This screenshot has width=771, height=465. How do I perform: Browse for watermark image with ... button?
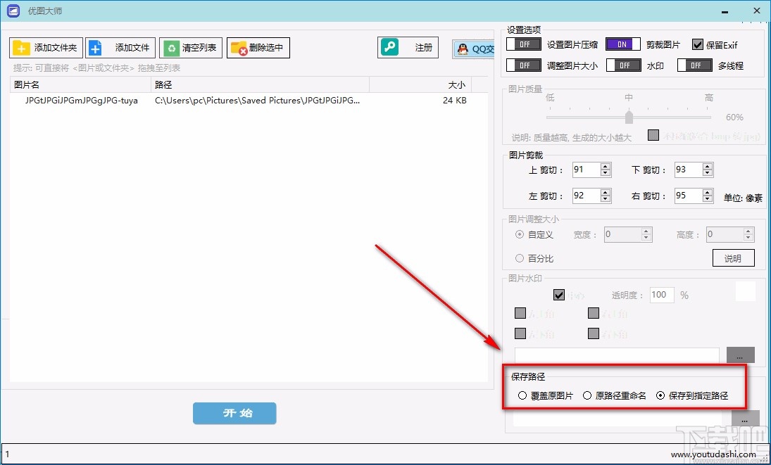point(741,355)
